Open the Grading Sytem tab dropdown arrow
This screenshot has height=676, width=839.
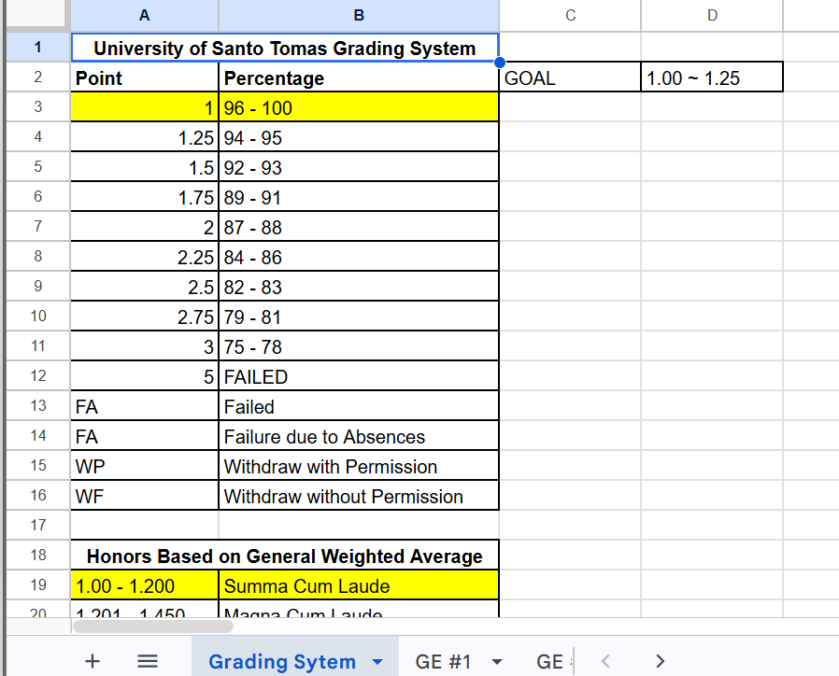(377, 662)
